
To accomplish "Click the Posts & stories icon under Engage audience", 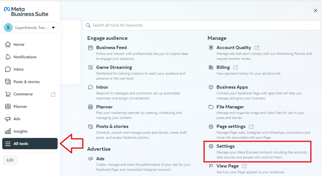I will [x=90, y=126].
